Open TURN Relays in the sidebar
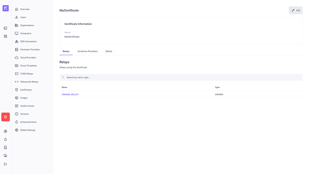 click(27, 74)
